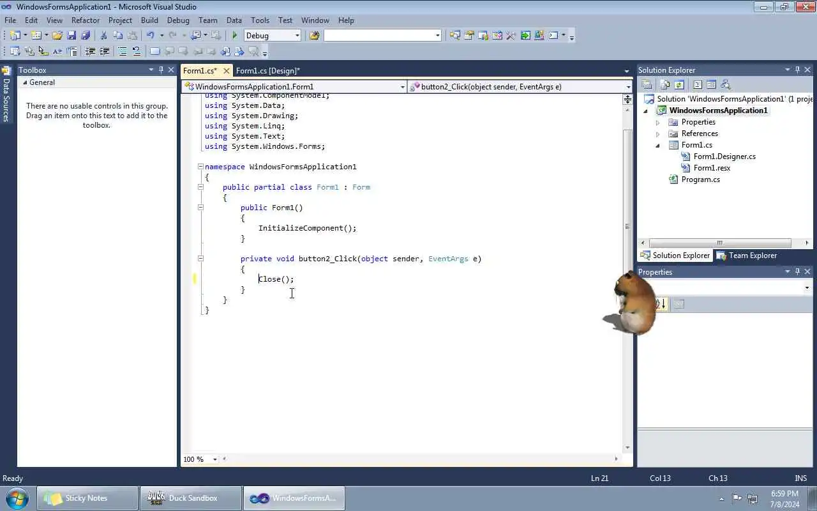The image size is (817, 511).
Task: Collapse the namespace WindowsFormsApplication1 code block
Action: (200, 167)
